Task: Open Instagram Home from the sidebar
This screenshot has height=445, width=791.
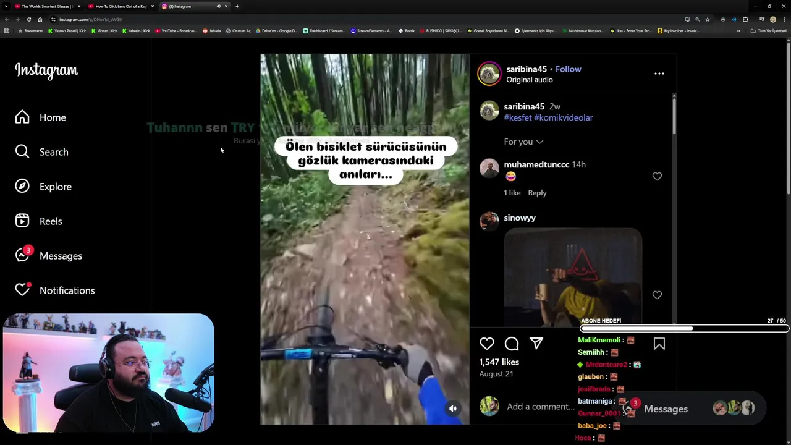Action: (x=41, y=117)
